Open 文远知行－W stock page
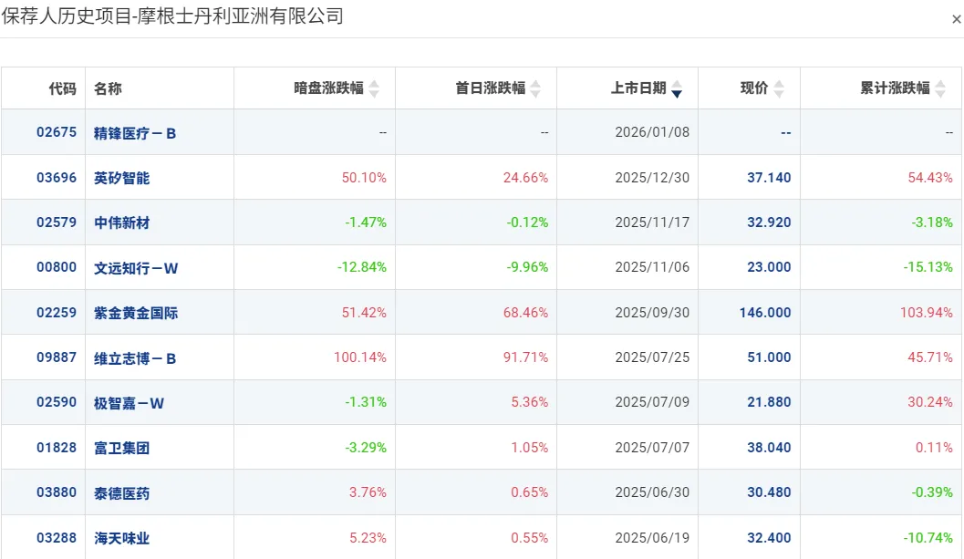Screen dimensions: 964x559 [x=136, y=267]
